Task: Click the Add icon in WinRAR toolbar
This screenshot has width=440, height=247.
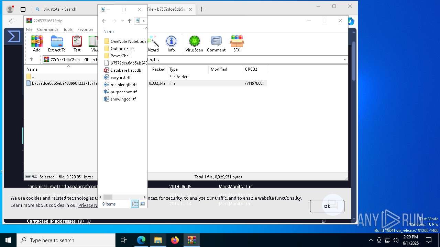Action: [37, 44]
